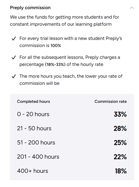Click checkmark beside trial lesson commission

click(14, 39)
